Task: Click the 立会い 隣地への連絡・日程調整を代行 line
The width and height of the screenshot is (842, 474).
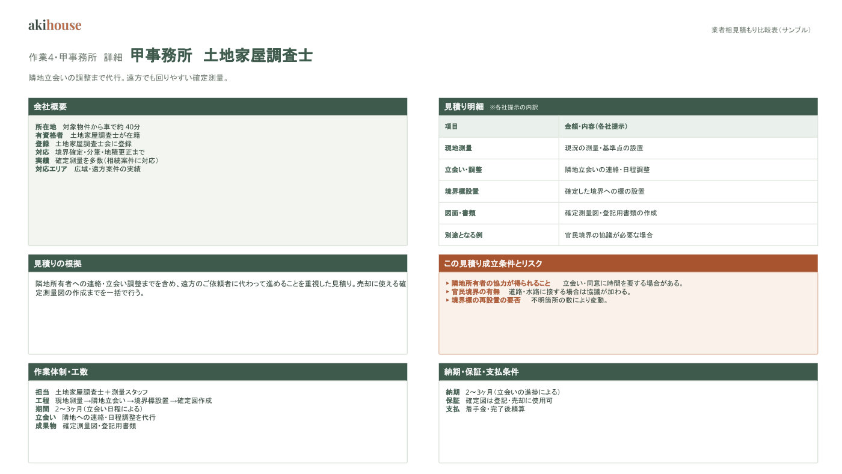Action: coord(95,417)
